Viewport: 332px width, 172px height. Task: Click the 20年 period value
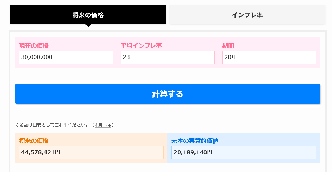click(x=231, y=57)
